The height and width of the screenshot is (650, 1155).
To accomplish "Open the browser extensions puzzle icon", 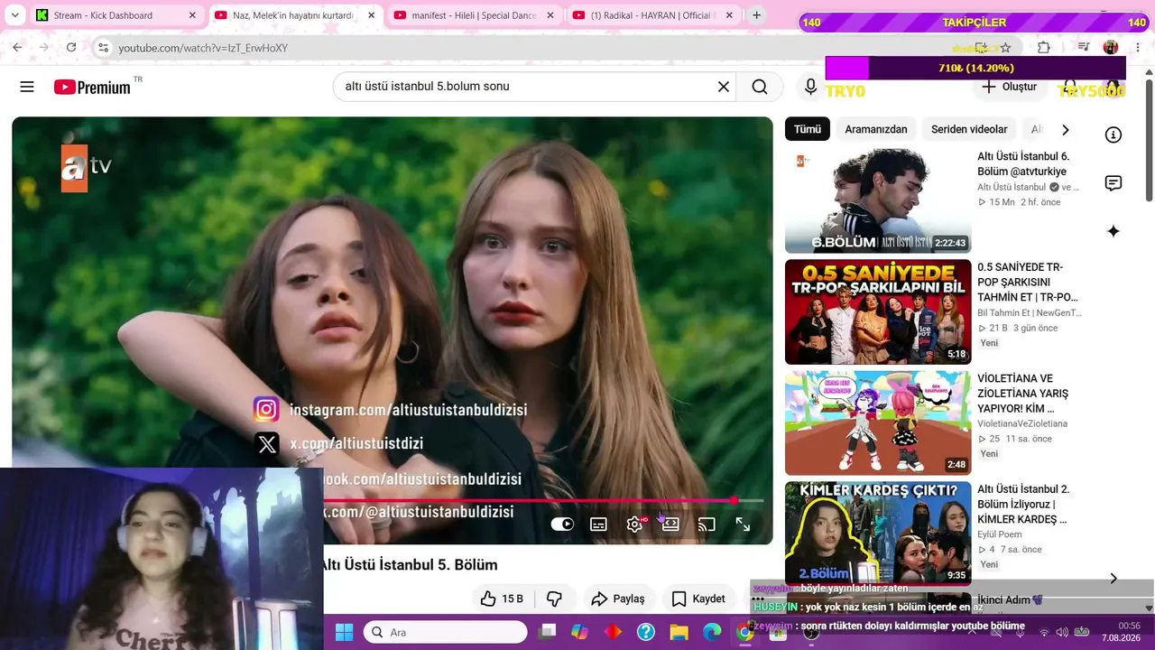I will 1044,48.
